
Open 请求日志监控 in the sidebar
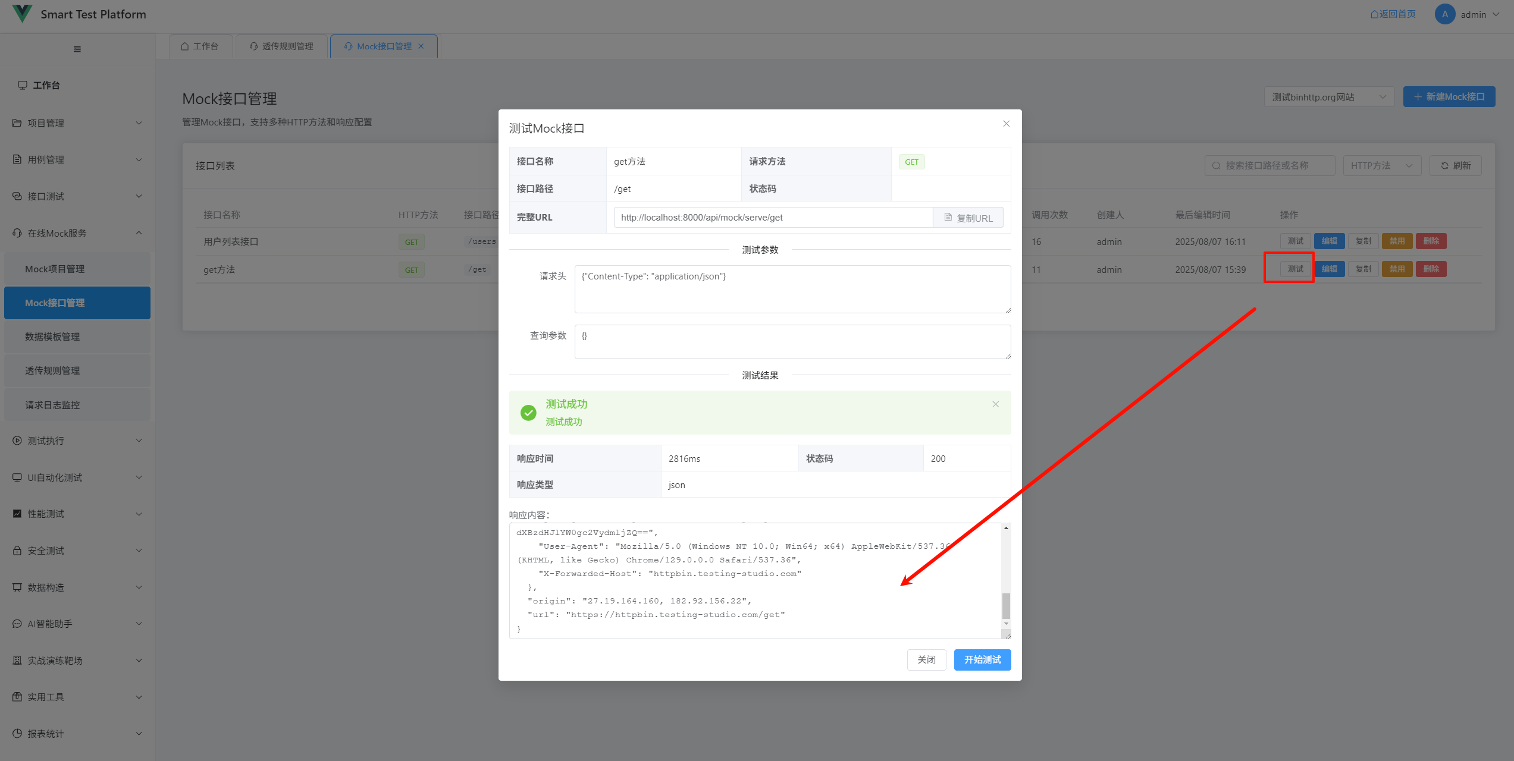52,405
